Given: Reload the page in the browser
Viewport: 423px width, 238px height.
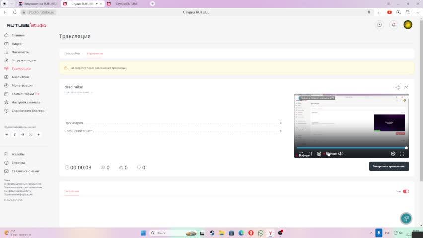Looking at the screenshot, I should pos(15,12).
